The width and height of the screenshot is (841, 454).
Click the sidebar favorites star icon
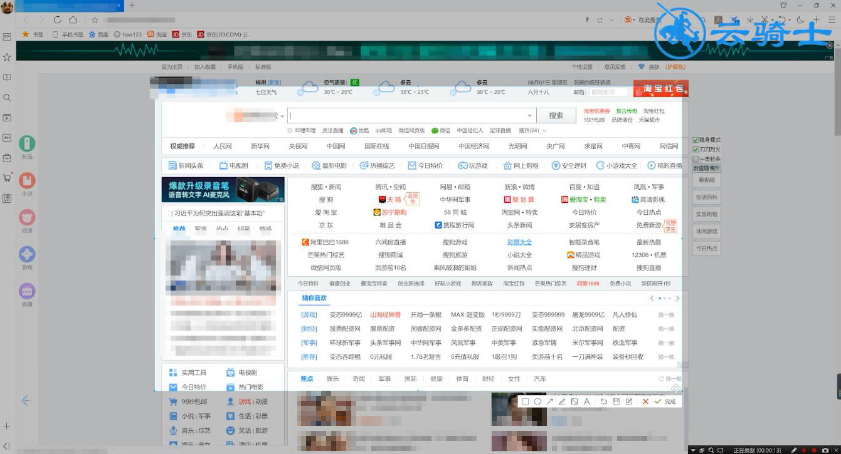[7, 57]
